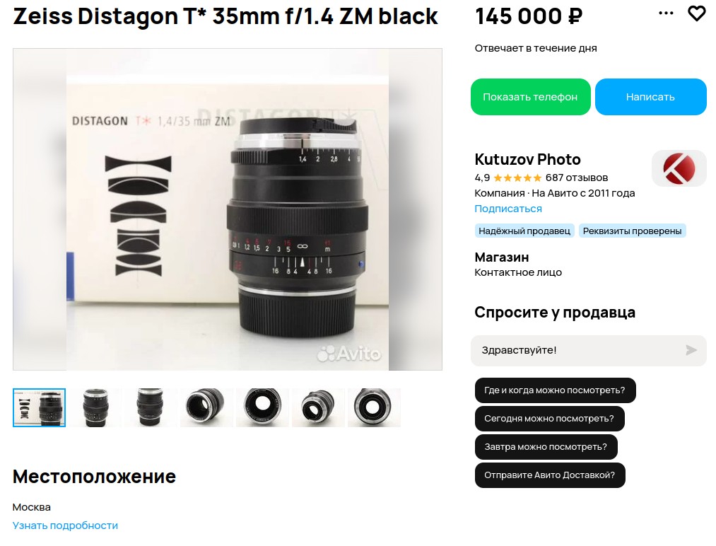Open Узнать подробности location link

pos(65,525)
